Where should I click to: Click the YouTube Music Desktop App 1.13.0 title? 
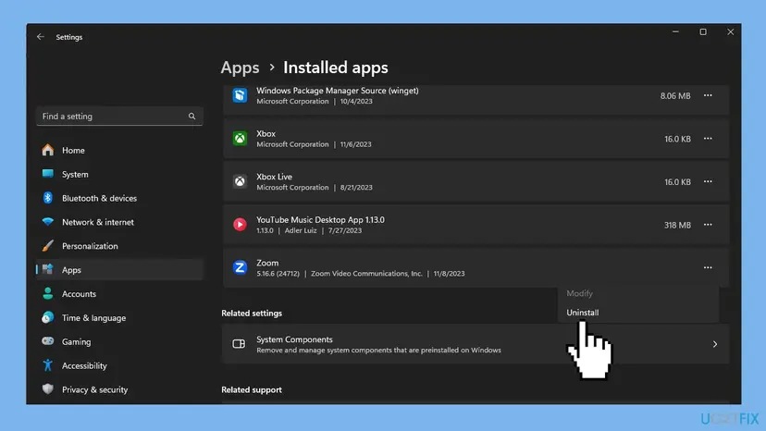click(320, 220)
